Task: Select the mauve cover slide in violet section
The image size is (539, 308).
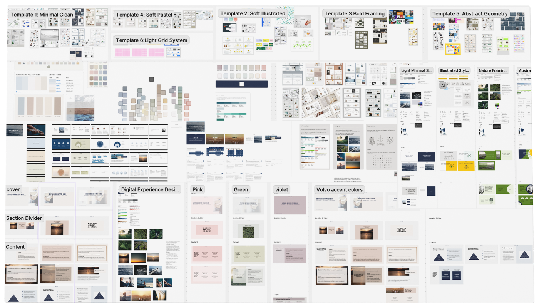Action: click(290, 206)
